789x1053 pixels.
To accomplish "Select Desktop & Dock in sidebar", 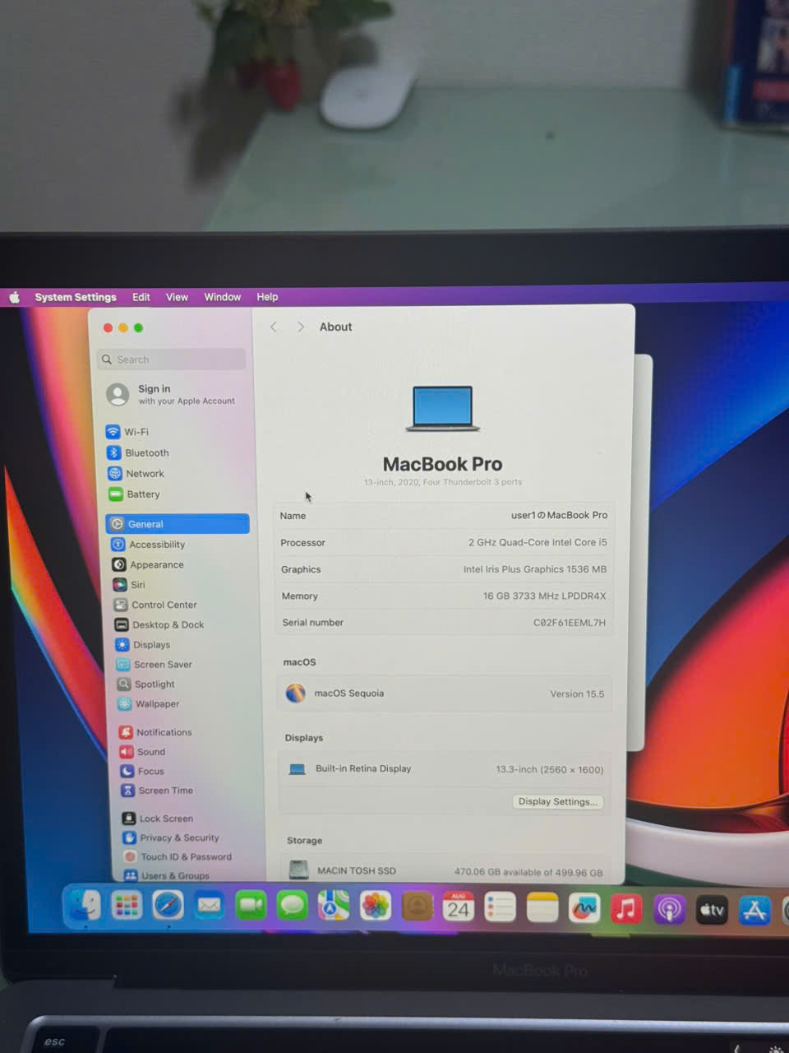I will 159,624.
